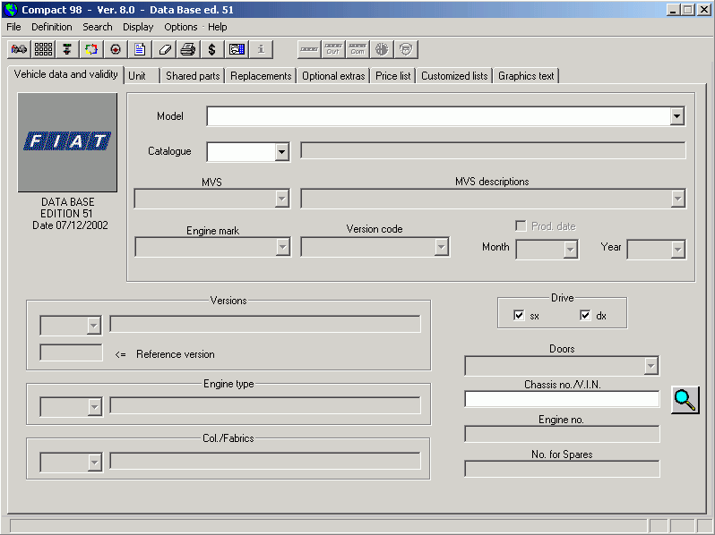Click the FIAT logo image

[67, 142]
